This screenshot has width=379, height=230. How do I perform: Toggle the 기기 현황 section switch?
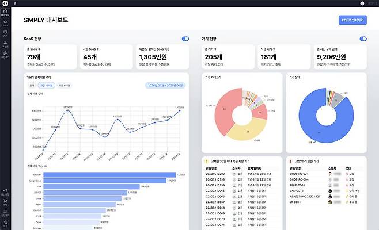pos(363,39)
